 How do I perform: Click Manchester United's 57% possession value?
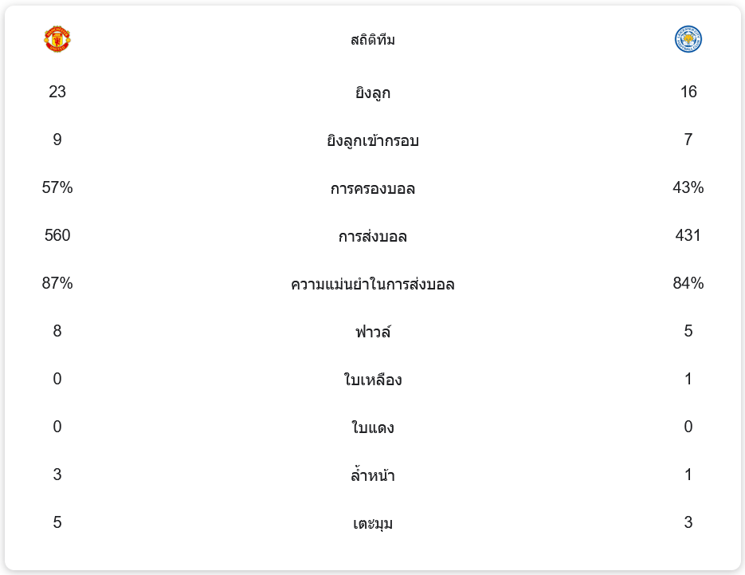pyautogui.click(x=57, y=187)
